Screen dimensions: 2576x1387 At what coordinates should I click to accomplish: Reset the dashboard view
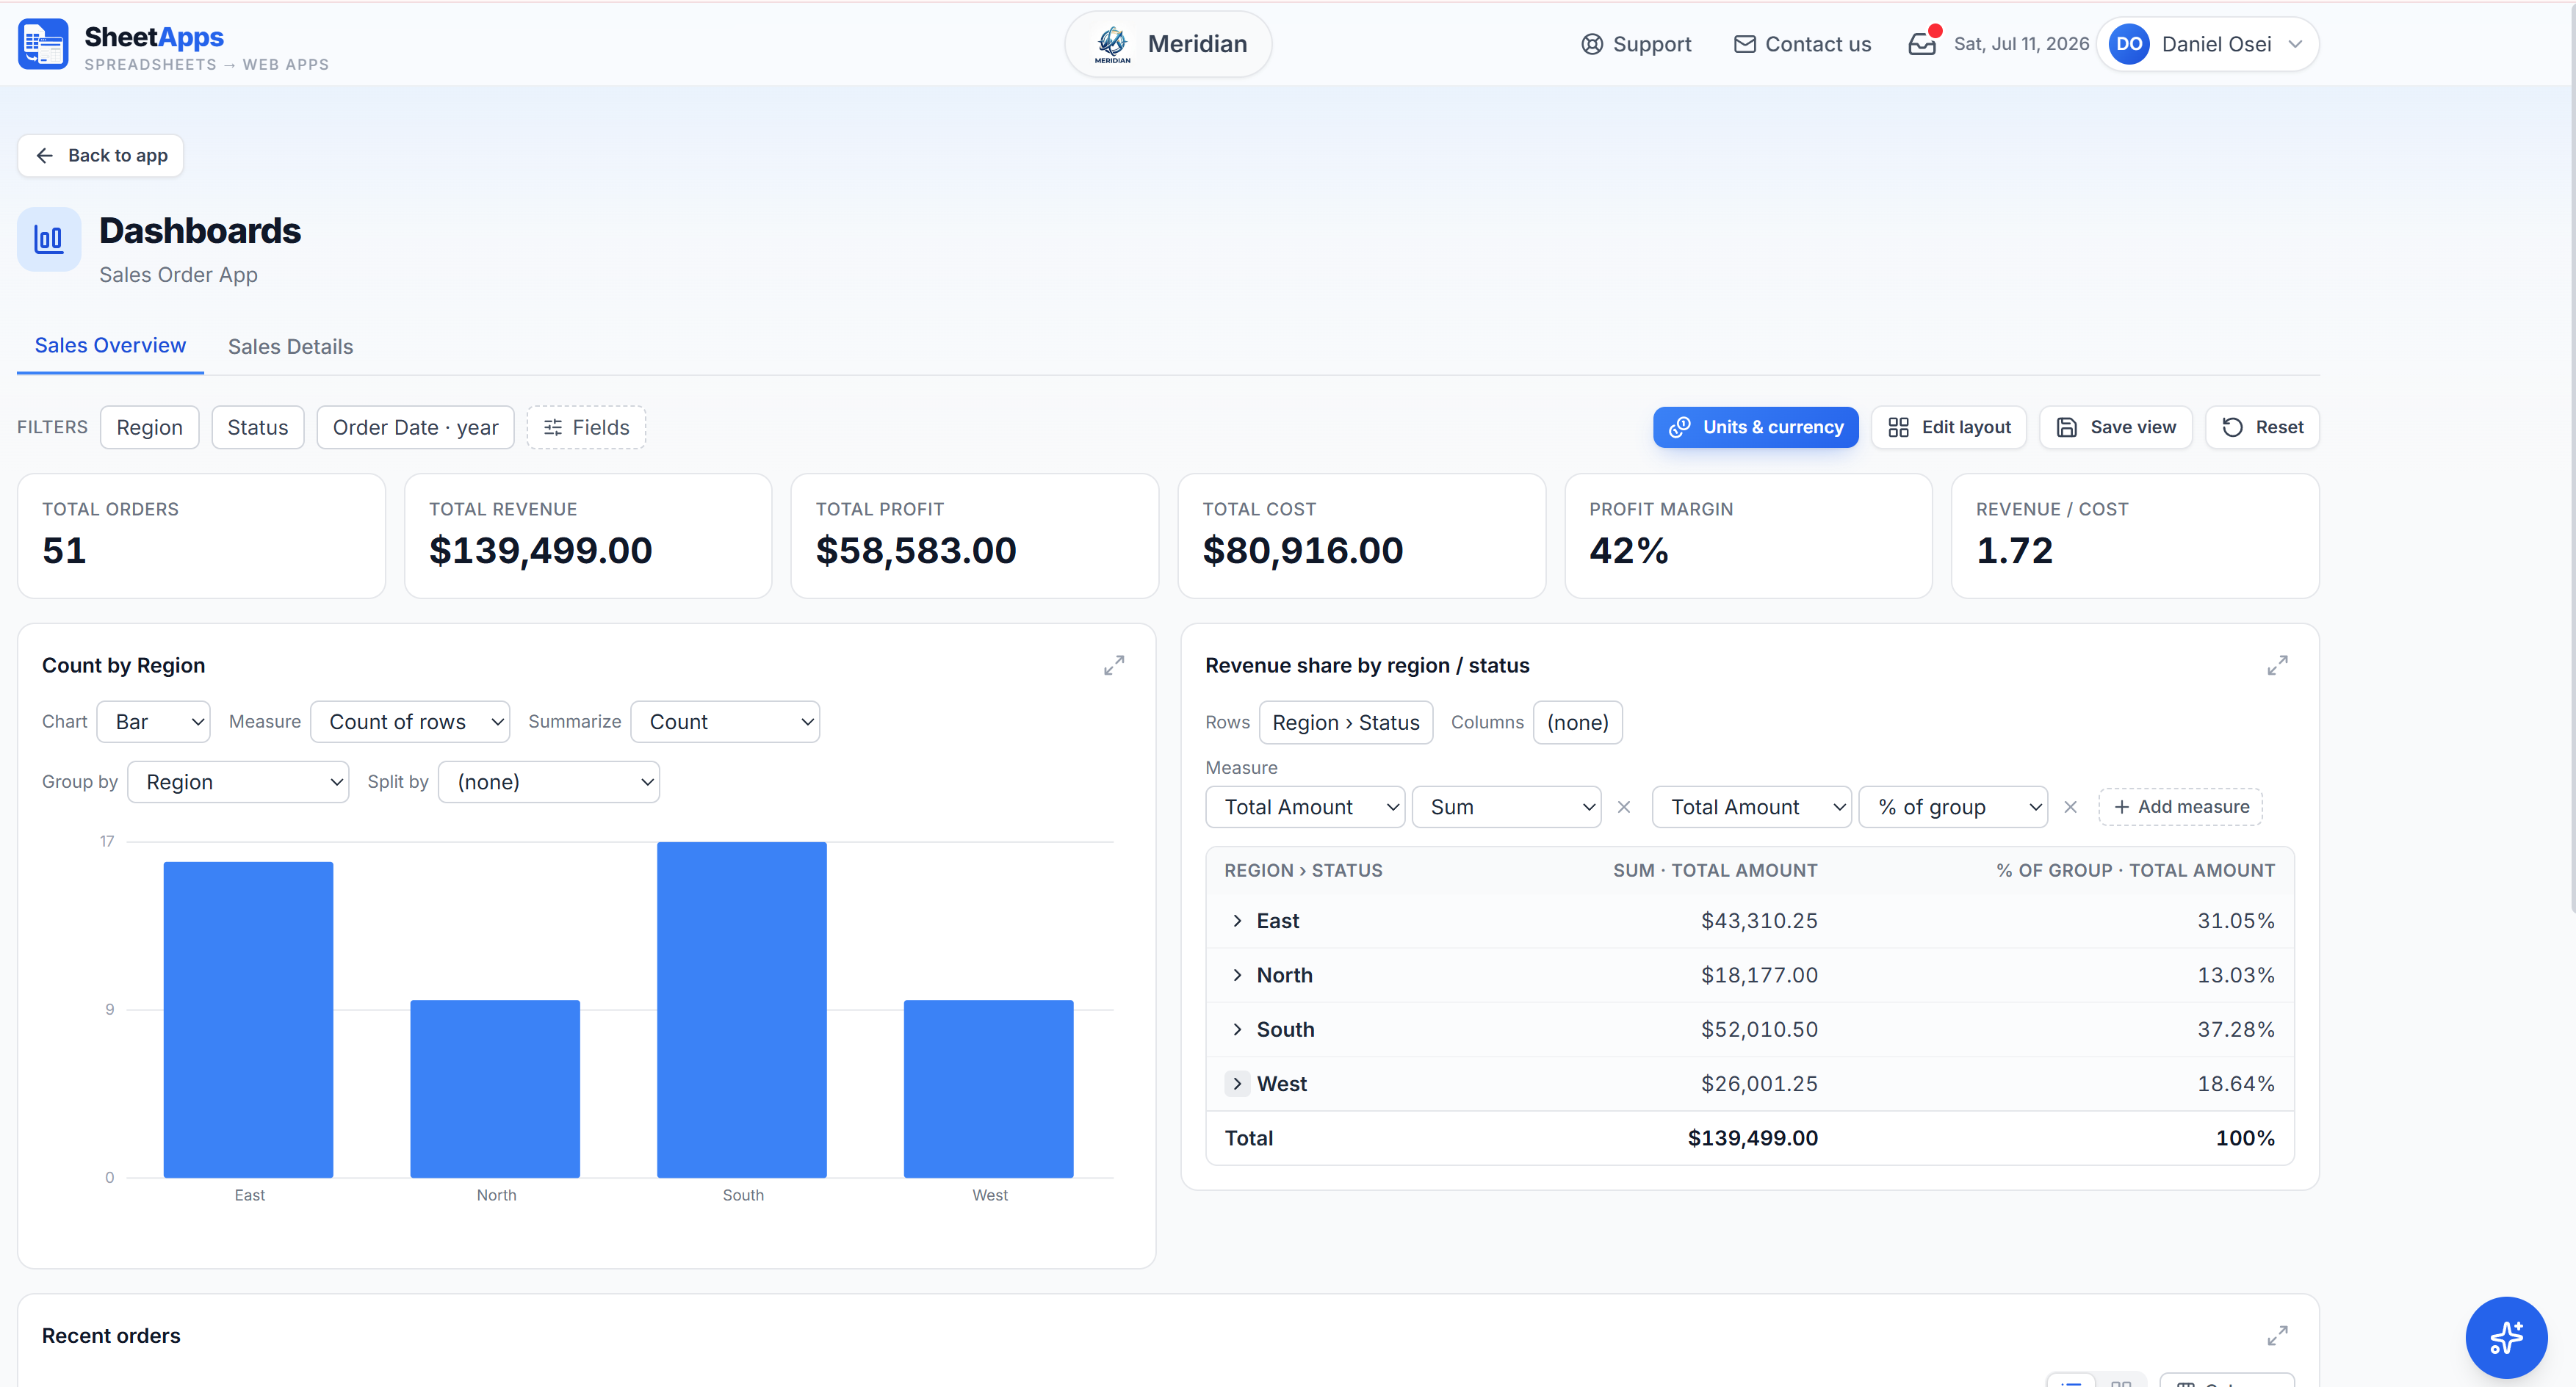pyautogui.click(x=2262, y=427)
